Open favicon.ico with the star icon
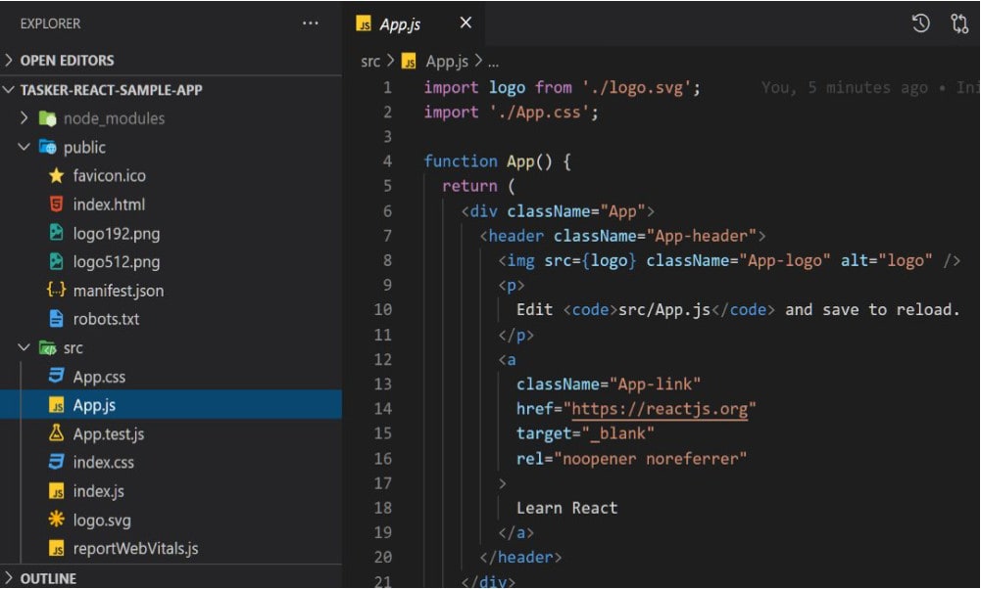 pos(109,176)
